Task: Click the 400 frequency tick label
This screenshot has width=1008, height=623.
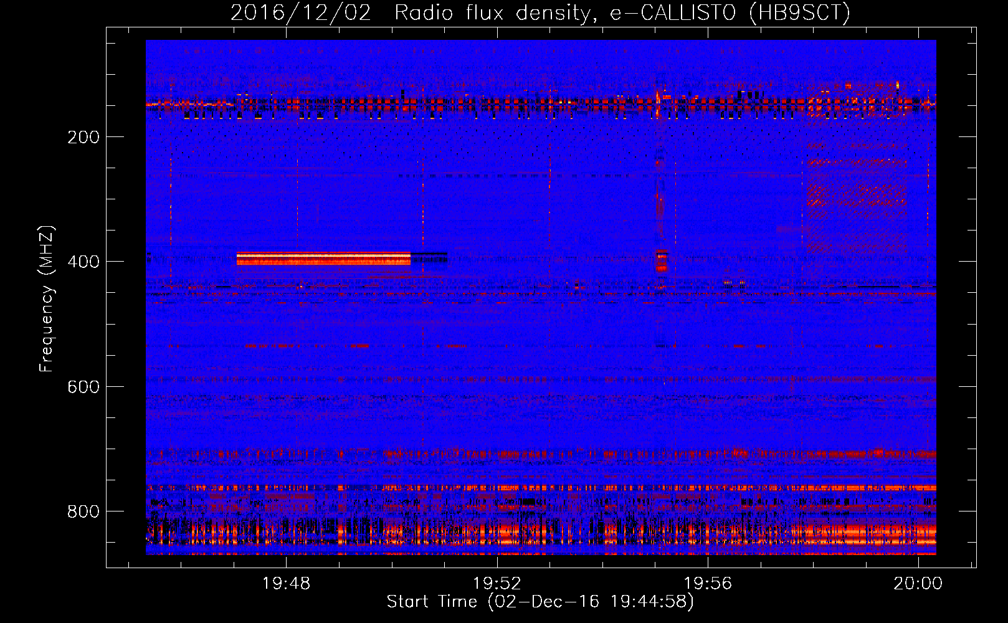Action: pos(83,262)
